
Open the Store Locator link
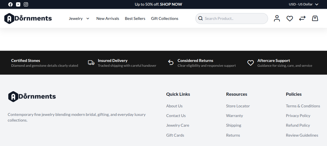238,106
